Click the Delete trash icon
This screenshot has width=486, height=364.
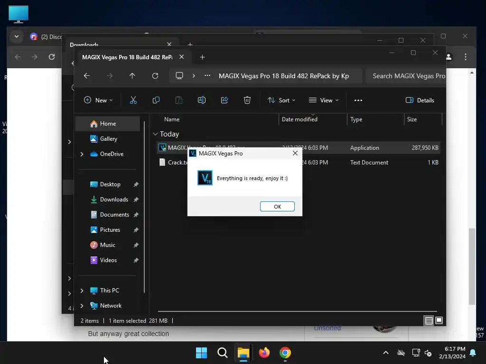coord(247,100)
